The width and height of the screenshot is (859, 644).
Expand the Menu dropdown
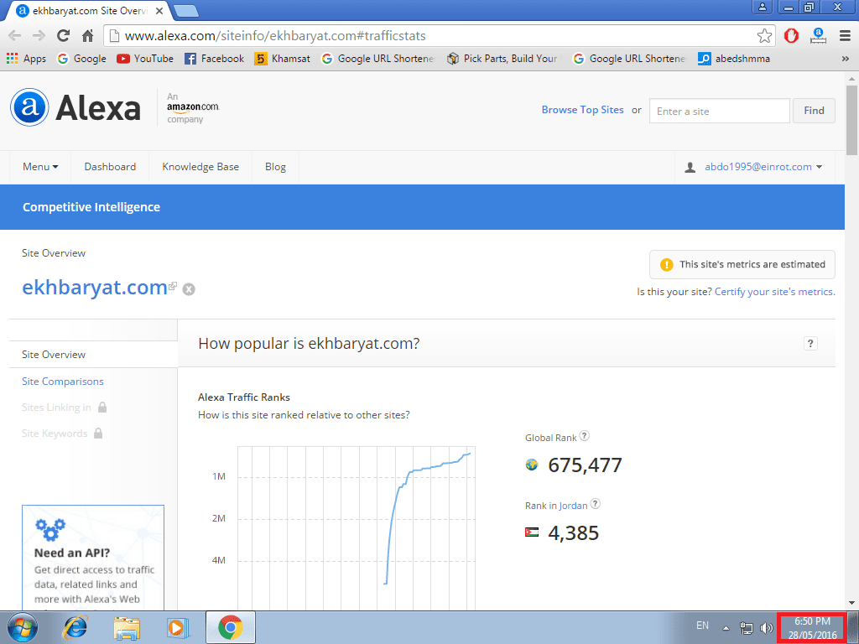point(40,167)
